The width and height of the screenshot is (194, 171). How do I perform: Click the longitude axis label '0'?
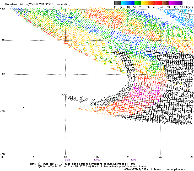point(2,157)
